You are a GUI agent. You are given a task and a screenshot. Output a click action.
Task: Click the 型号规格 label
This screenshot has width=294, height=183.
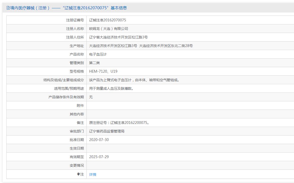(x=77, y=71)
